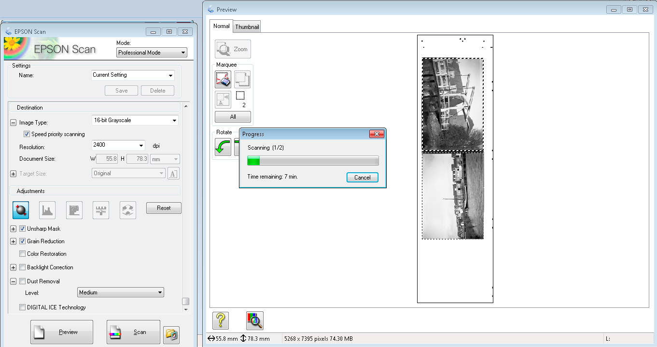Screen dimensions: 657x347
Task: Open the scan configuration next to Scan
Action: pos(171,333)
